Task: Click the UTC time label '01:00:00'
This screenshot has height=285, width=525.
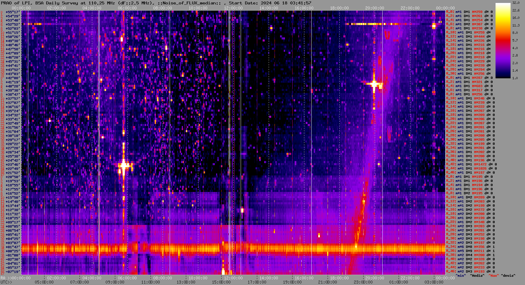Action: pos(399,282)
